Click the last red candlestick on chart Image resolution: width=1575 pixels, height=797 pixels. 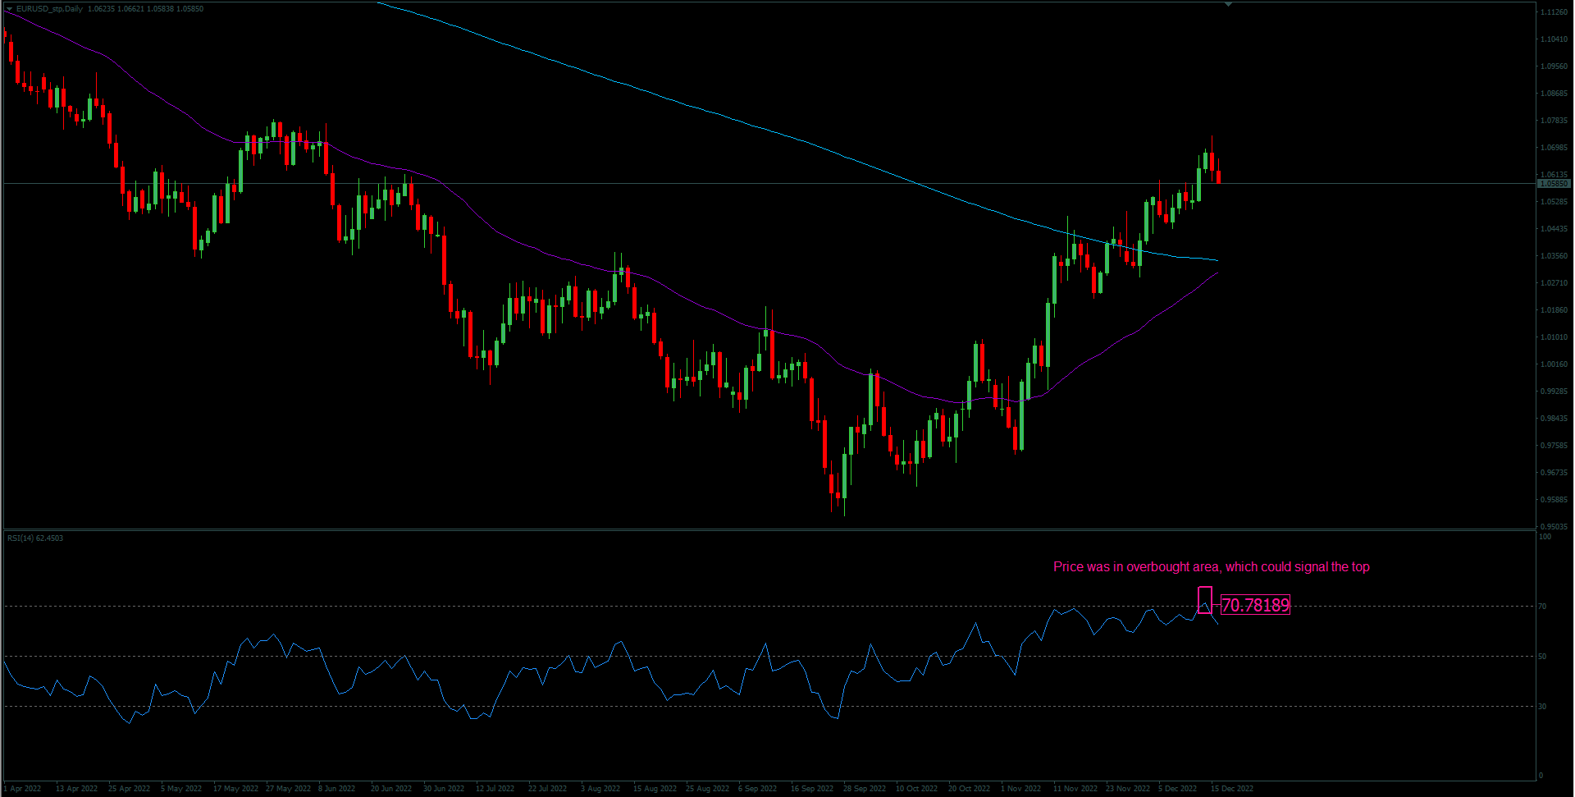[1218, 176]
